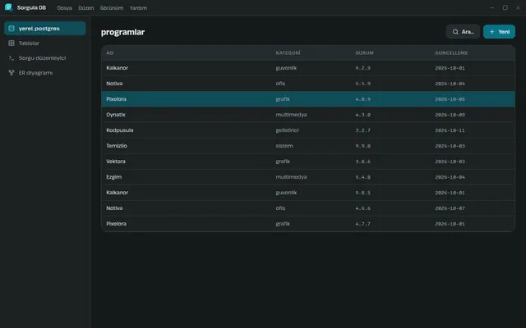Open the Yardım menu
This screenshot has width=526, height=328.
click(138, 7)
